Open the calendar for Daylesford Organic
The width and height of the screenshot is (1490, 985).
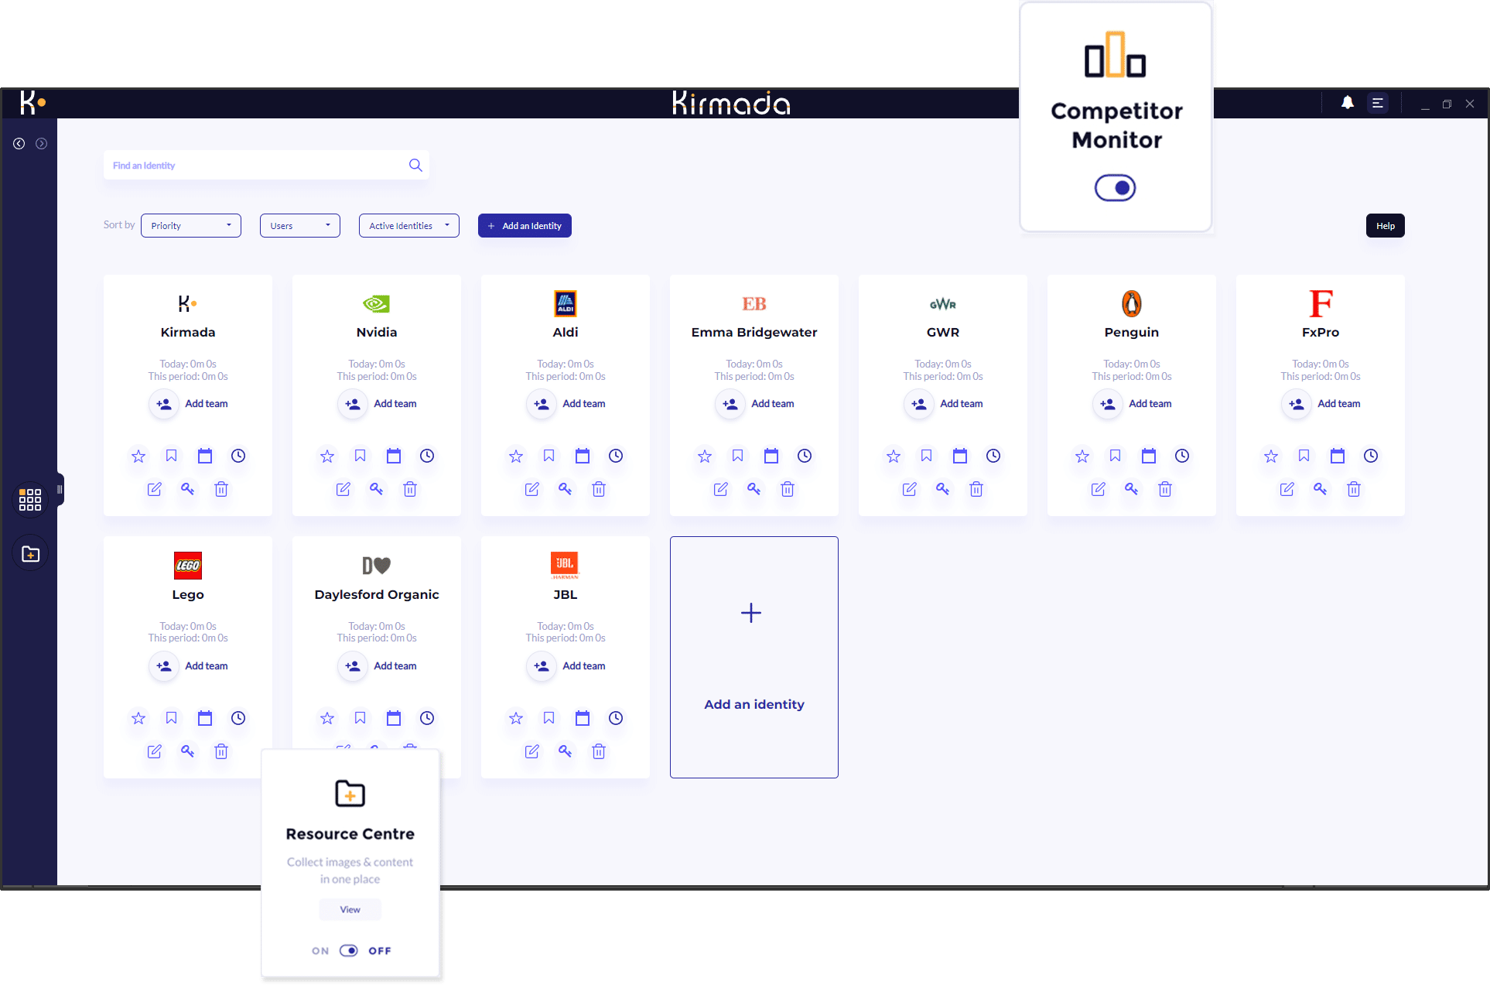click(394, 718)
